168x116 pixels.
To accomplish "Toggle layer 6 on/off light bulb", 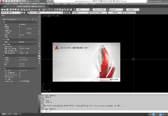I will click(x=31, y=13).
